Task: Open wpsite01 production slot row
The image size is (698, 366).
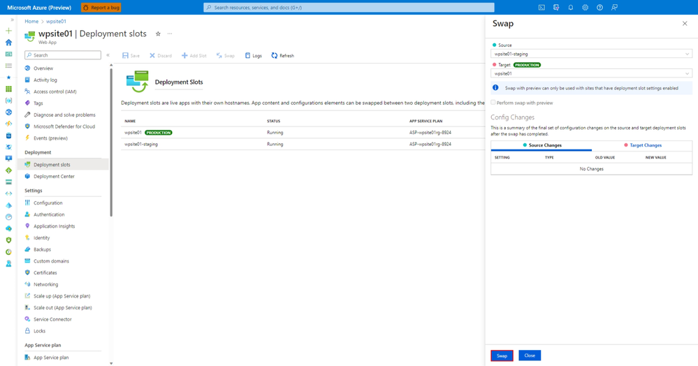Action: pos(303,133)
